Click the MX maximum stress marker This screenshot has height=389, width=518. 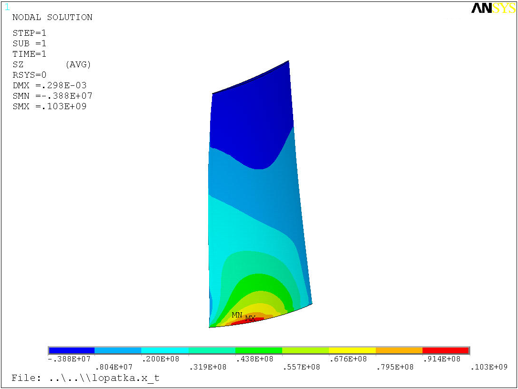(251, 318)
